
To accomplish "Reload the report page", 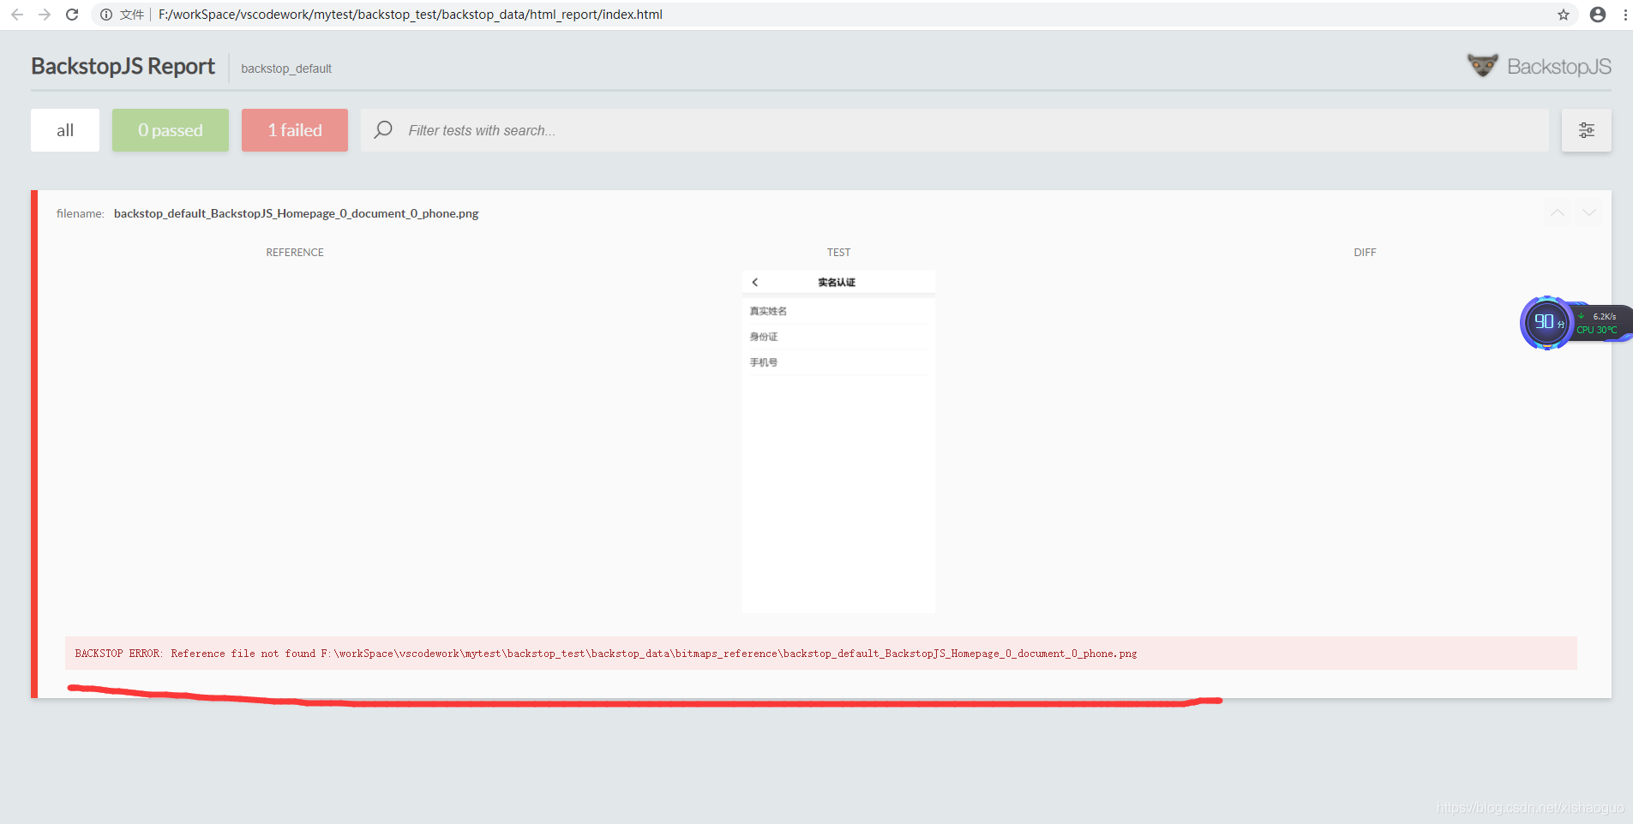I will (72, 15).
